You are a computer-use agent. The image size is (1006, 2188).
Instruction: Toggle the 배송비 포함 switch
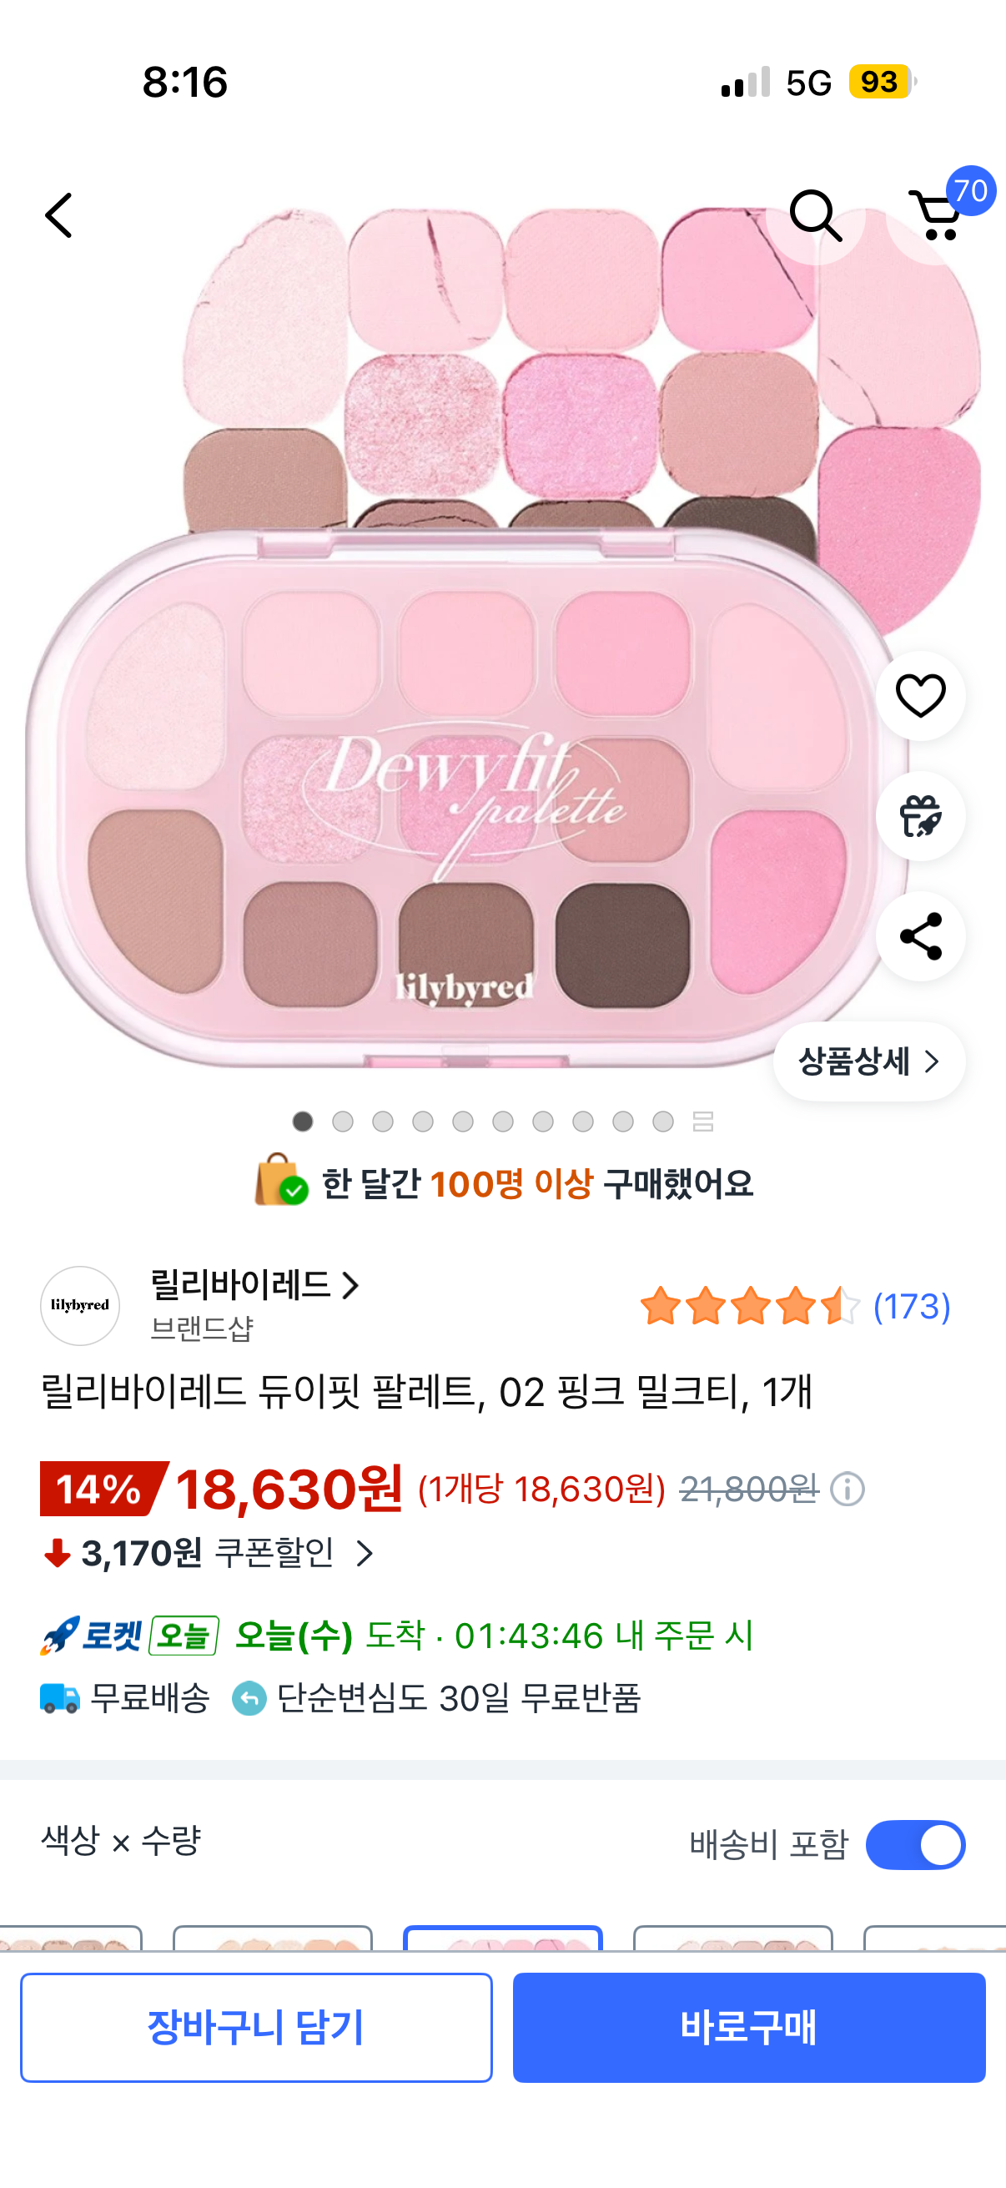915,1845
